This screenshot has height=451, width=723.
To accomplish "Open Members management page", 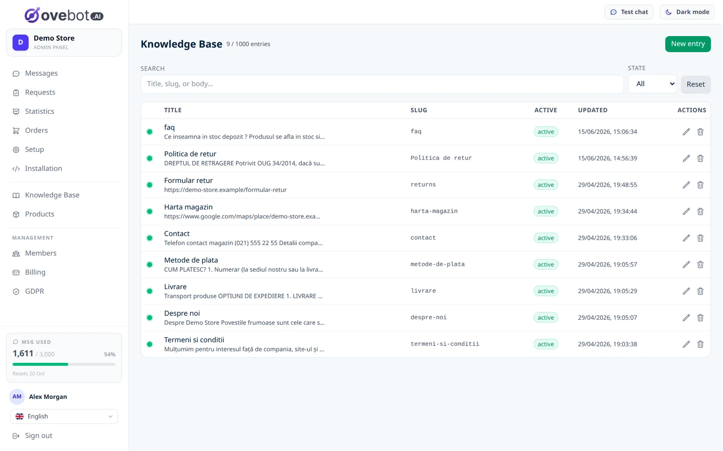I will point(64,253).
